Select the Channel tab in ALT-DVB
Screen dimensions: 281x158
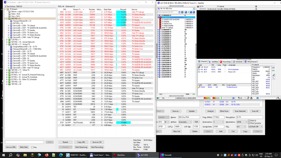202,61
